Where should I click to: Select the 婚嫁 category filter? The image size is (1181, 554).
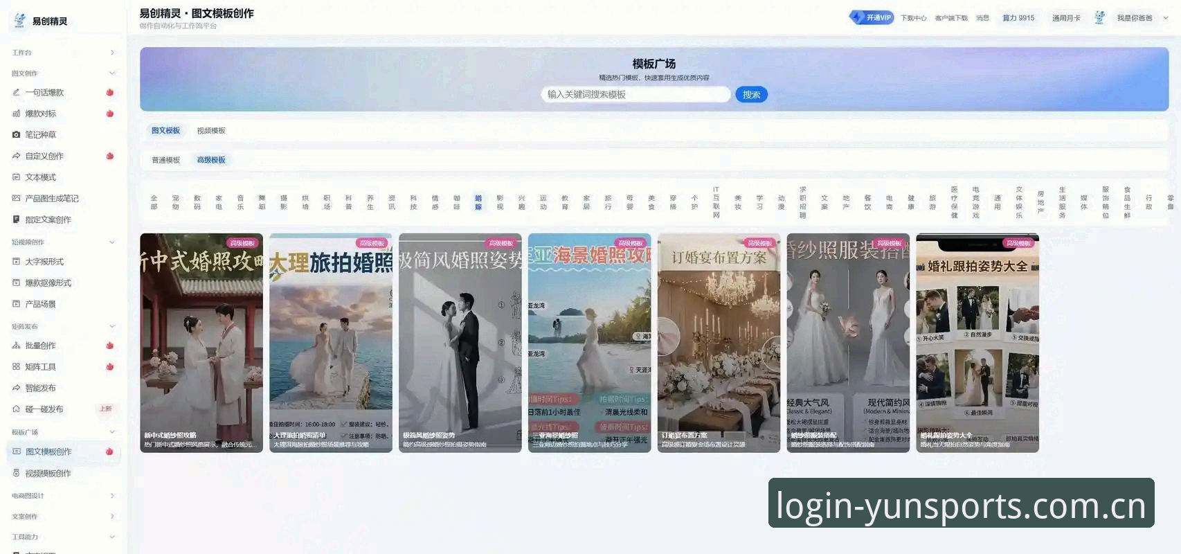pos(478,202)
